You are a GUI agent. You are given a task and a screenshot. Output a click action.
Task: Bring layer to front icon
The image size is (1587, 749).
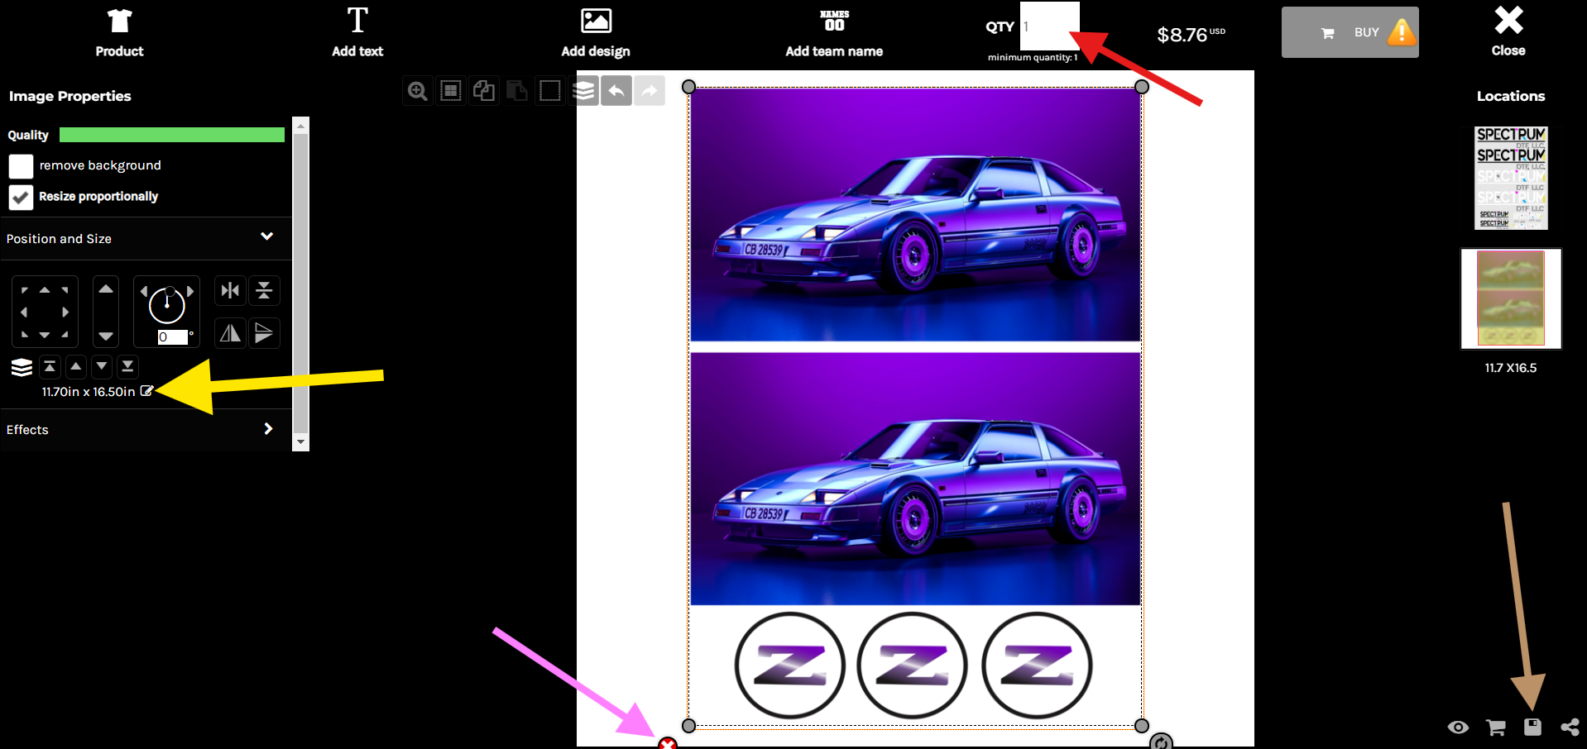click(x=50, y=366)
